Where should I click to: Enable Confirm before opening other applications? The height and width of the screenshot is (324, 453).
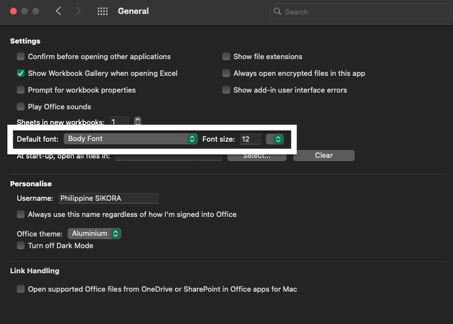coord(21,56)
